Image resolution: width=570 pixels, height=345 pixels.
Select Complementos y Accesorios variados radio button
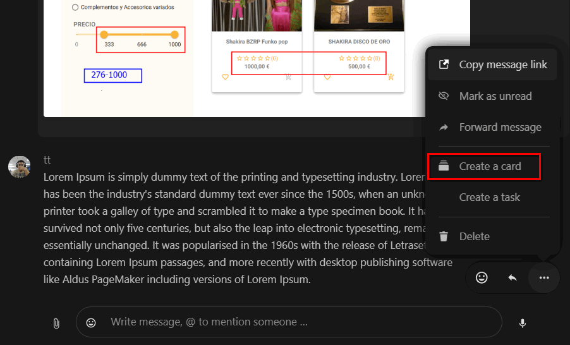click(75, 8)
